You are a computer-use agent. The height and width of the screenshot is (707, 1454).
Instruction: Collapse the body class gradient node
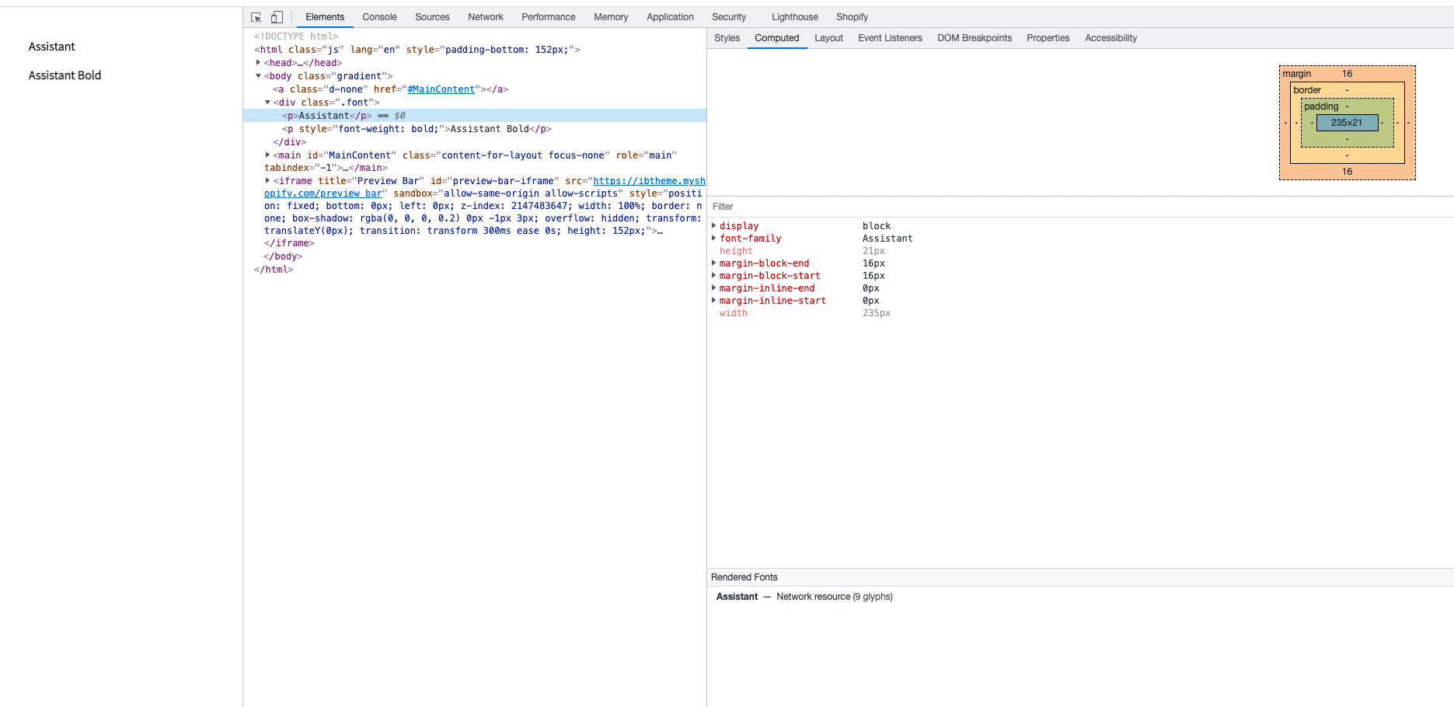coord(258,75)
